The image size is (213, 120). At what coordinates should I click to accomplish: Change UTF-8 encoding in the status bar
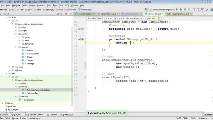(x=193, y=118)
